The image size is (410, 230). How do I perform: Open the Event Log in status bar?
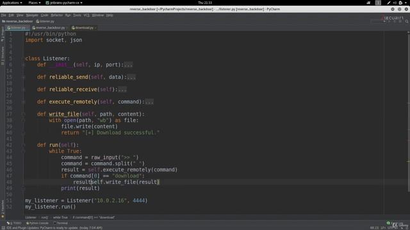point(395,223)
